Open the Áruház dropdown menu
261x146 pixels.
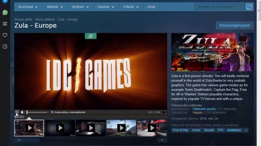pos(28,7)
